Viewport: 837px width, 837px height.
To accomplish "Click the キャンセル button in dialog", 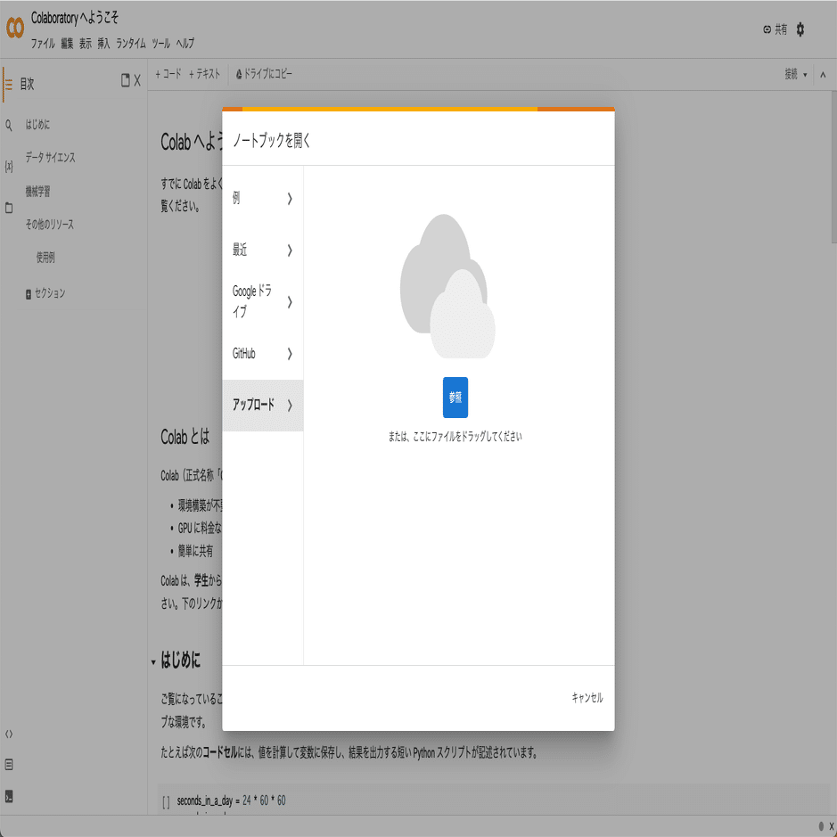I will [587, 698].
